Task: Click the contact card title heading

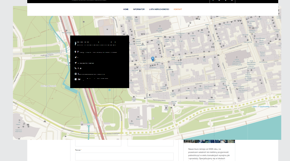Action: (95, 44)
